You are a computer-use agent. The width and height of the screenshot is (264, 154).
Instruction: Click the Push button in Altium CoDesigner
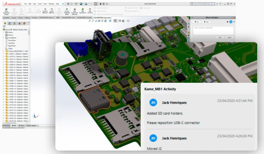pyautogui.click(x=207, y=21)
